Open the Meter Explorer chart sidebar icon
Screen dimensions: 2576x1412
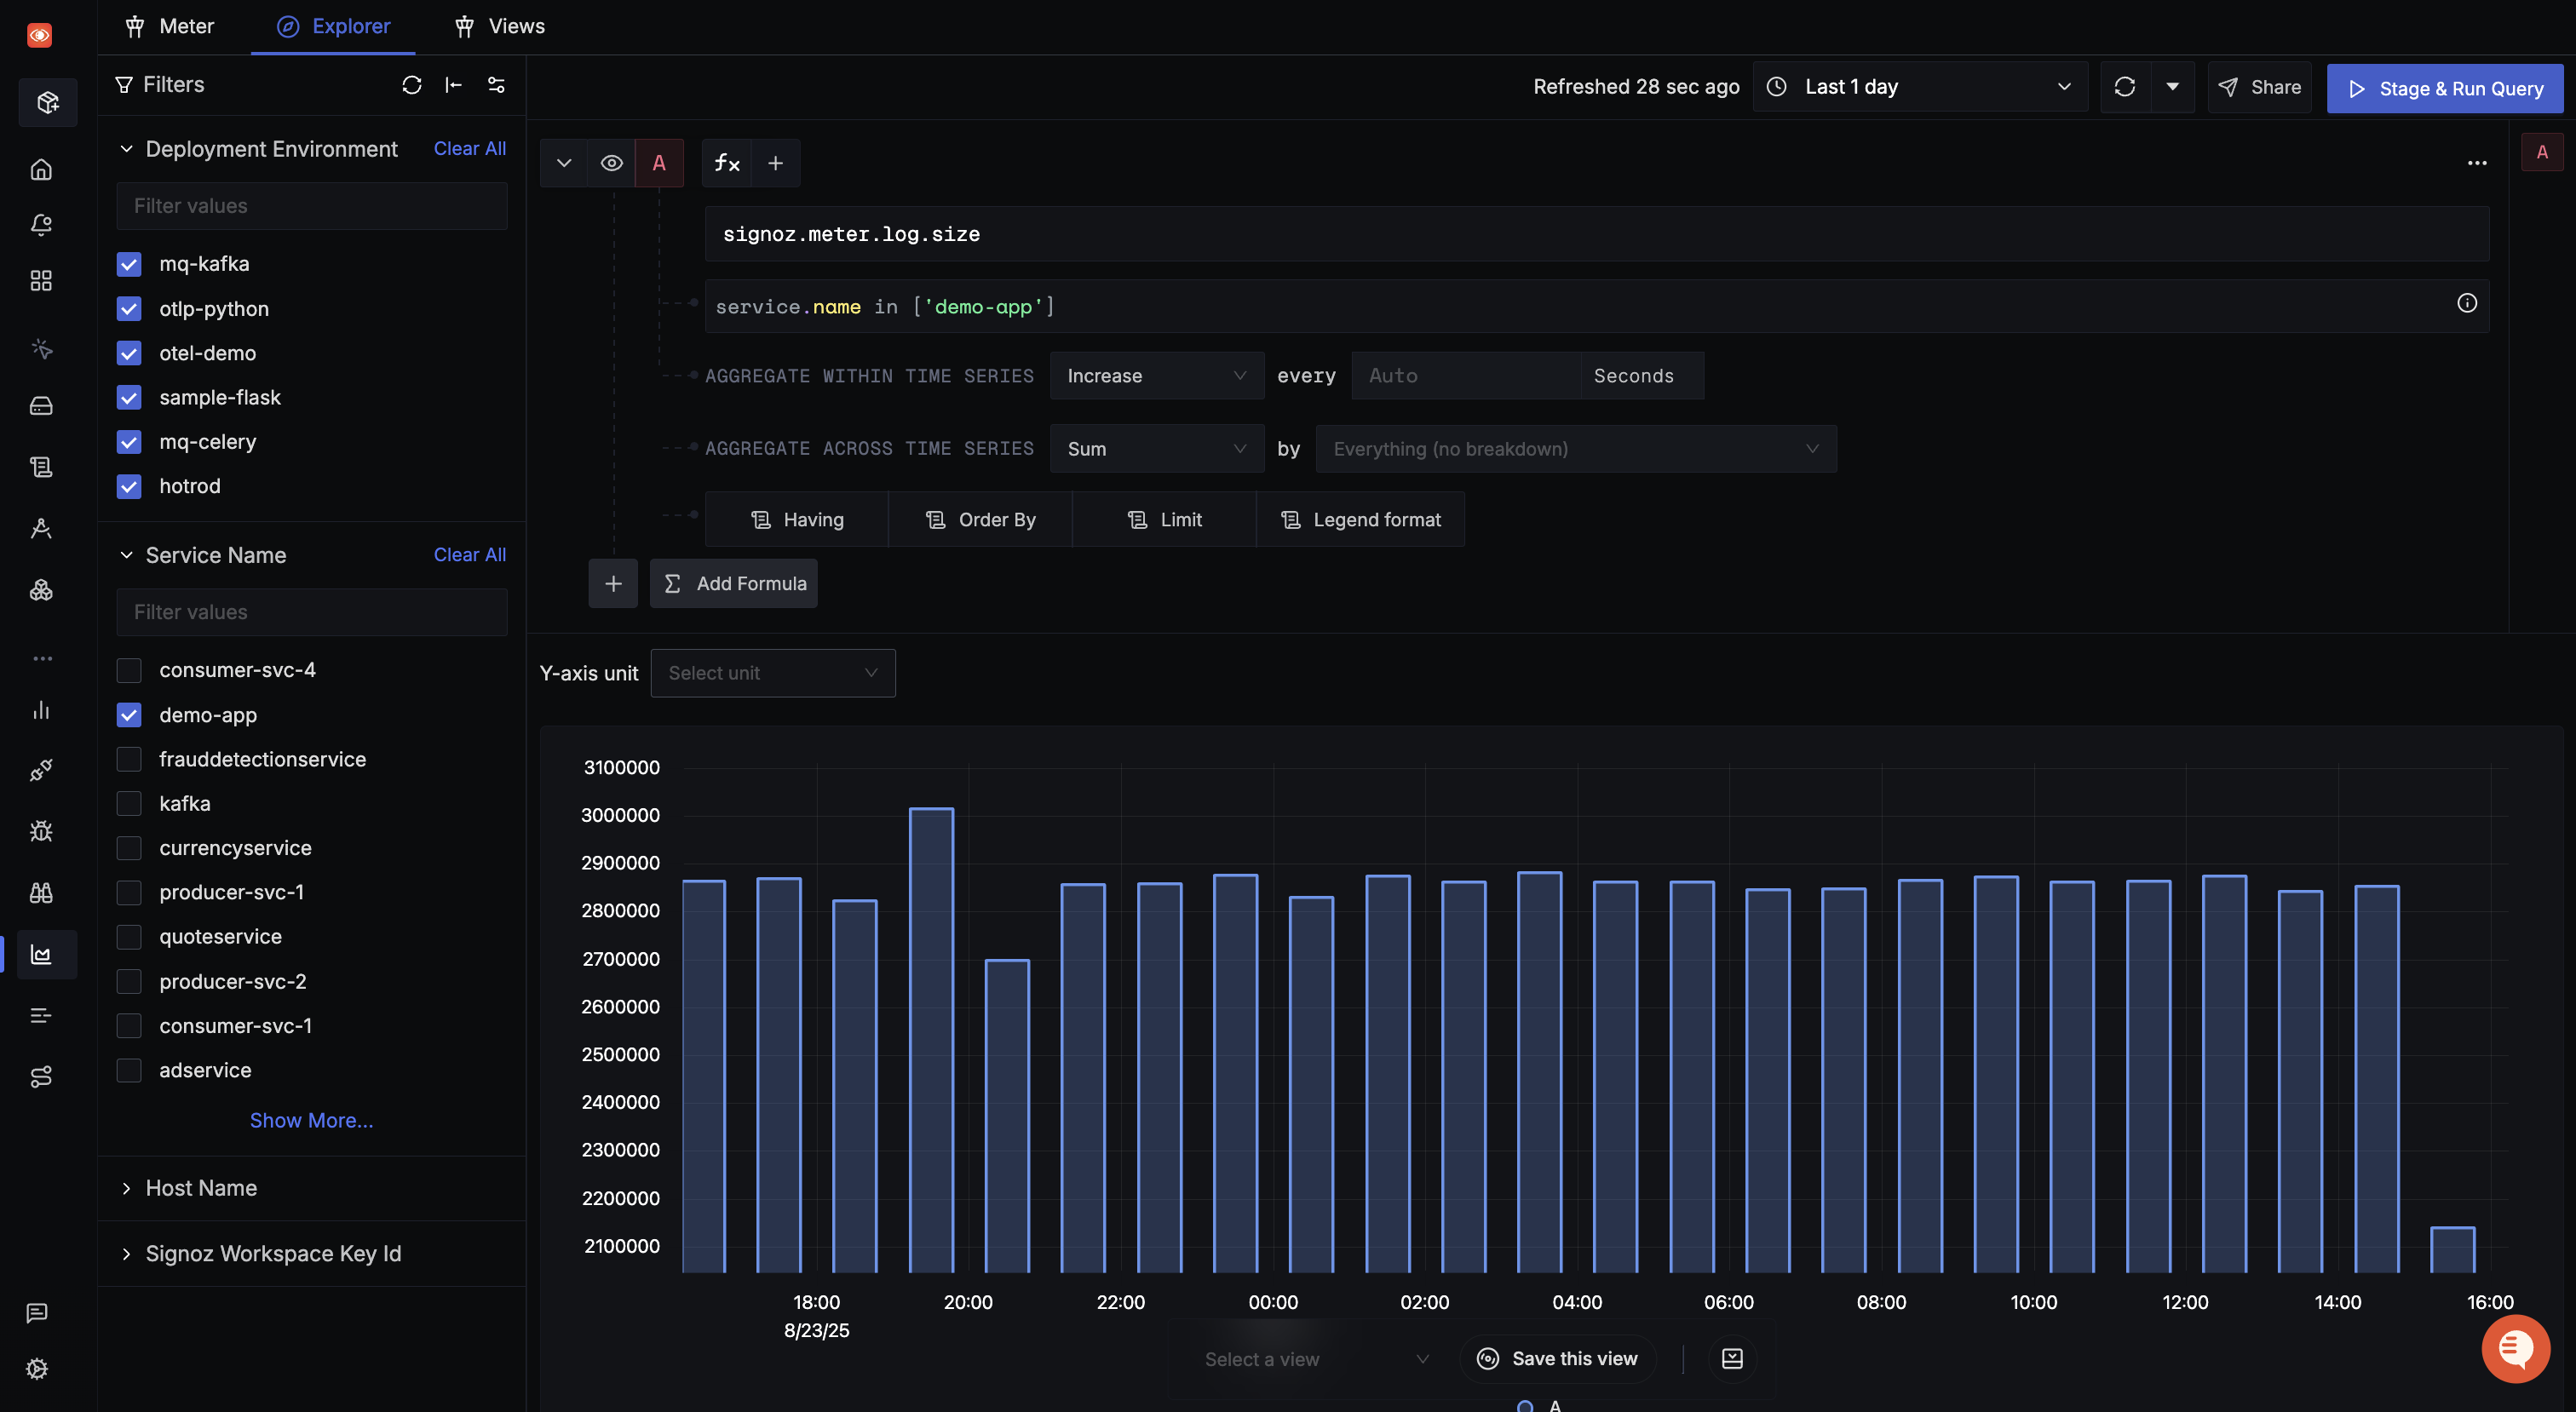click(41, 954)
